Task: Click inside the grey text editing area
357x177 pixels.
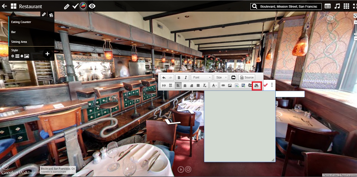Action: [x=240, y=126]
